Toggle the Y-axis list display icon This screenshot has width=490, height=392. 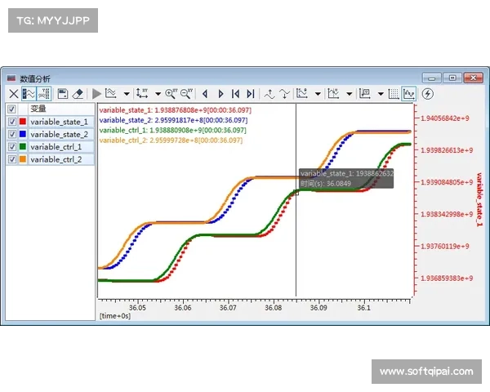[x=44, y=94]
